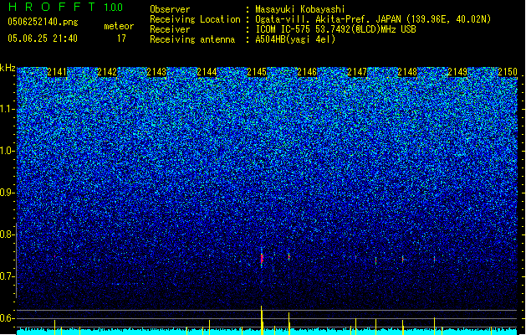
Task: Click the 0.9 frequency axis label
Action: (x=8, y=193)
